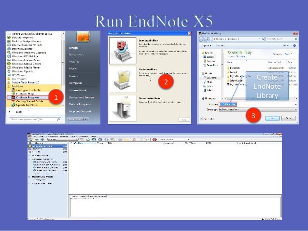308x231 pixels.
Task: Open the Getting Started Guide entry
Action: [x=29, y=101]
